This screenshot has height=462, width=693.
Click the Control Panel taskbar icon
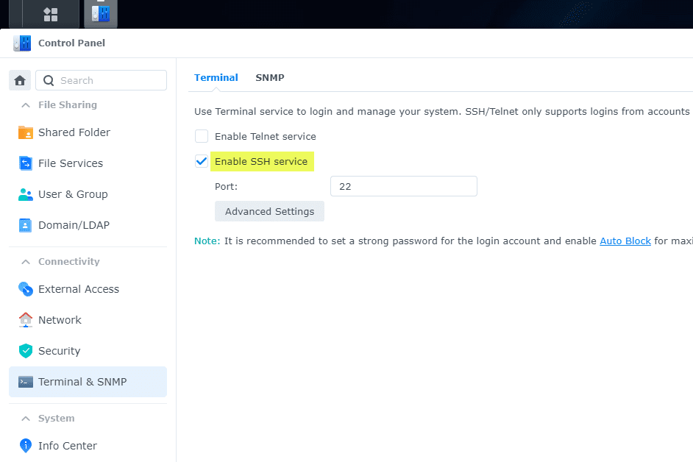point(101,14)
